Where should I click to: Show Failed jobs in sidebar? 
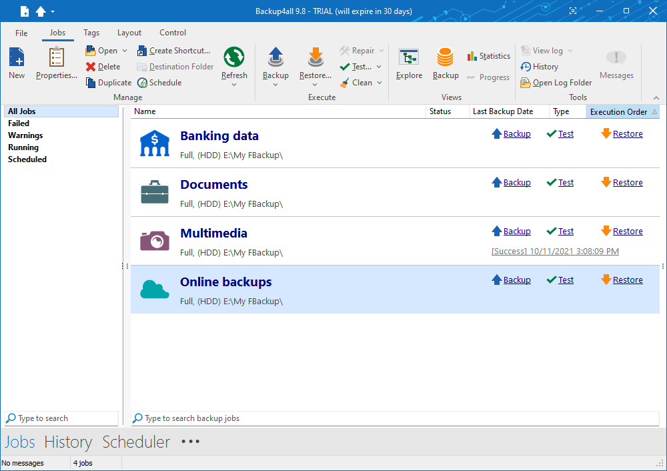(x=19, y=123)
